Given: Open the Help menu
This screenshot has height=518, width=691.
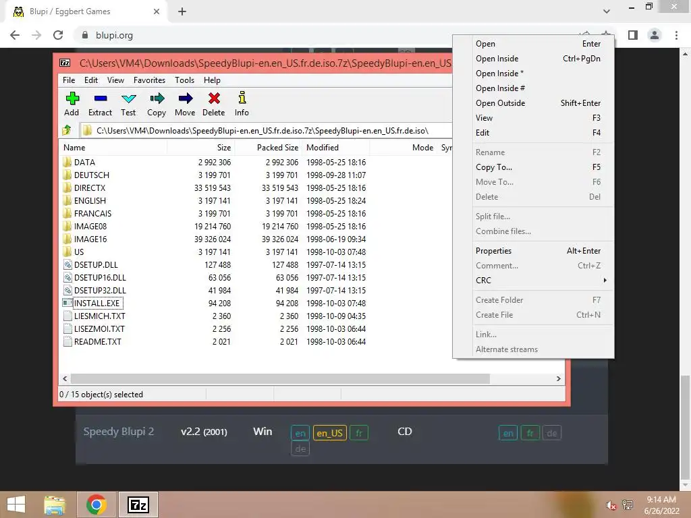Looking at the screenshot, I should [212, 80].
